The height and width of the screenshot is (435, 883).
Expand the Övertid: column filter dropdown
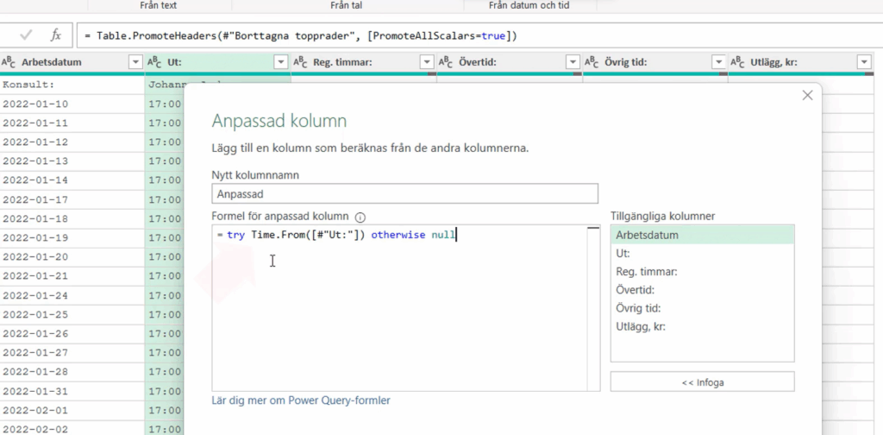[572, 62]
